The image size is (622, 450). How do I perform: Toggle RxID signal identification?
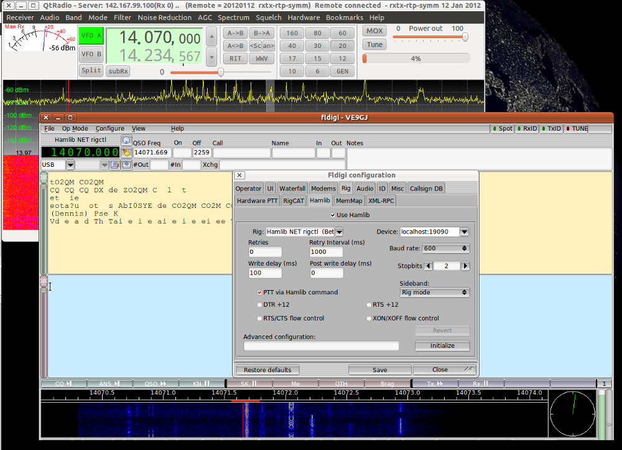tap(529, 128)
